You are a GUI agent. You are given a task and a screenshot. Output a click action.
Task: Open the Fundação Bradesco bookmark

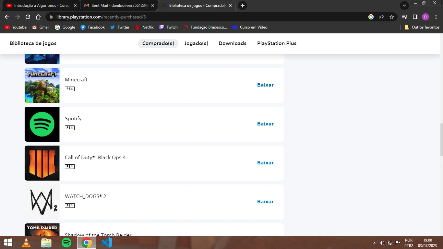point(205,27)
